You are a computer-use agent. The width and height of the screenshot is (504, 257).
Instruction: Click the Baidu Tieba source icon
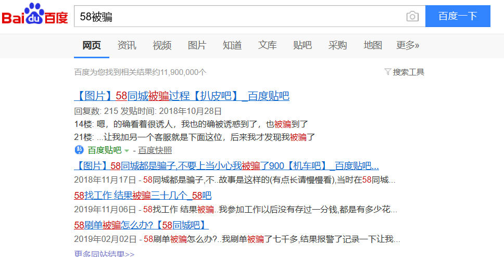[79, 150]
